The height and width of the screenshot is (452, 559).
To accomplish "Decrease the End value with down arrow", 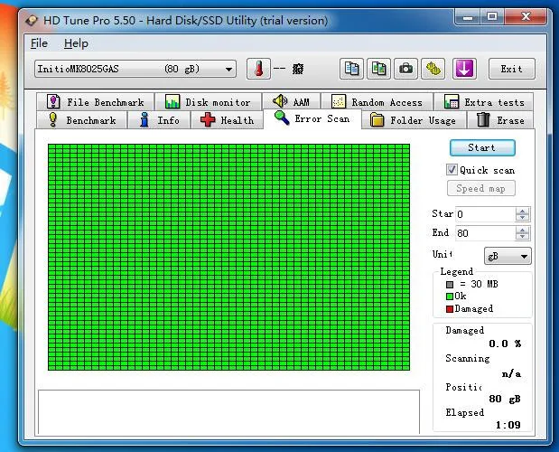I will [x=523, y=237].
